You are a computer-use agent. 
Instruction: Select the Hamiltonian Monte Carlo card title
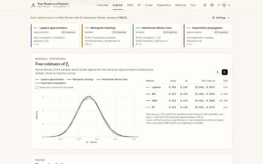(156, 28)
